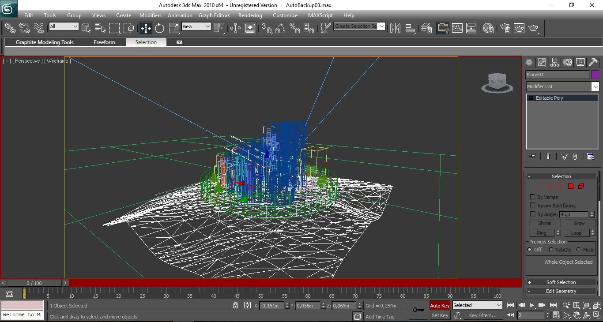Select the Off preview selection option
603x322 pixels.
point(530,250)
